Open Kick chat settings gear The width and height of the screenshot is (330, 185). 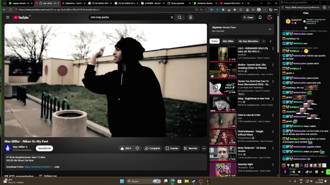[322, 172]
